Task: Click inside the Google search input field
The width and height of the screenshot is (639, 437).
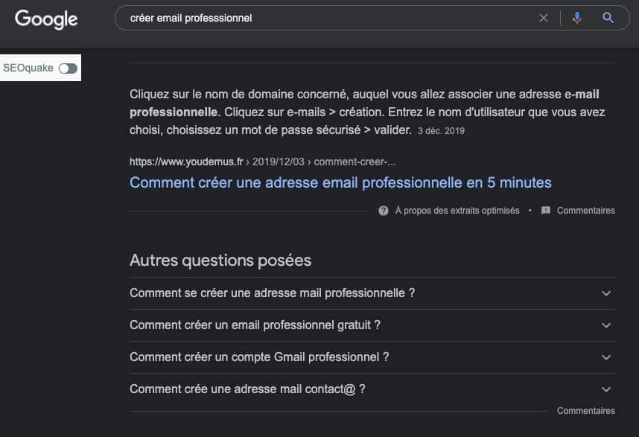Action: click(x=298, y=18)
